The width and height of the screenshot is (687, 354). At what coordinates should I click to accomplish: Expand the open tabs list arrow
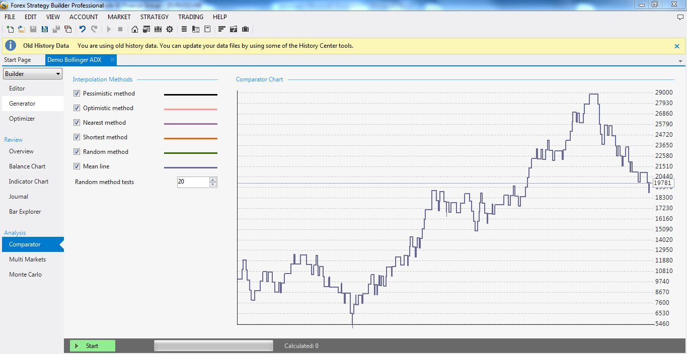[x=680, y=61]
